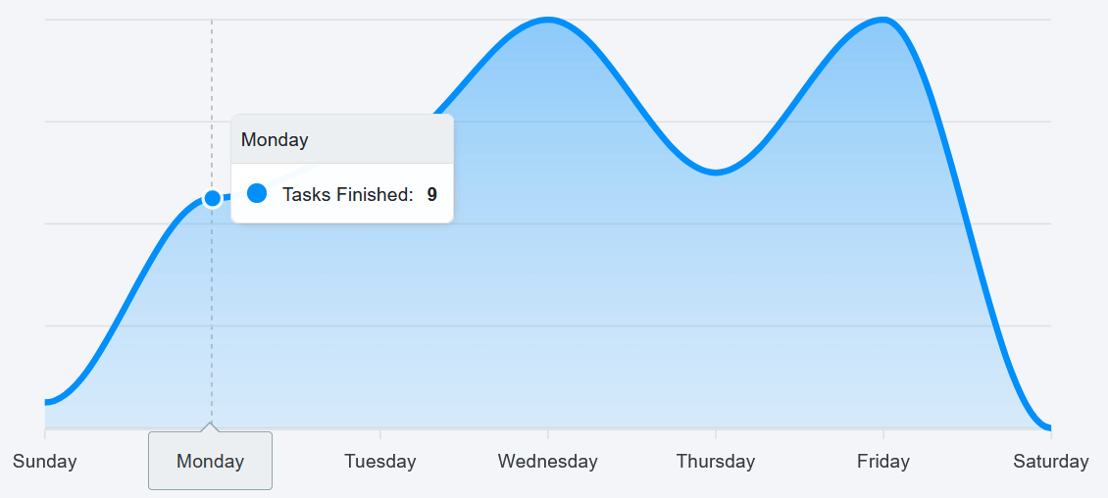Click the curve peak above Friday
Viewport: 1108px width, 498px height.
(x=883, y=20)
